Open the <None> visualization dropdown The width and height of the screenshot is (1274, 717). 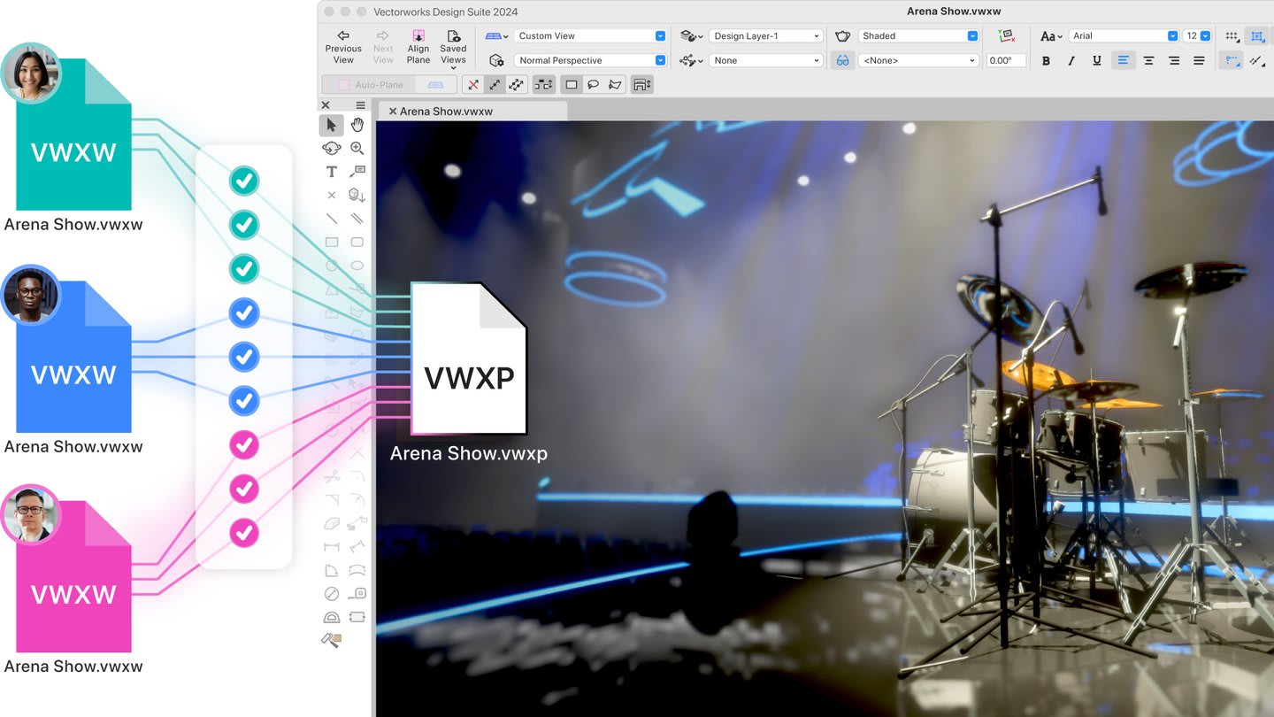point(918,60)
